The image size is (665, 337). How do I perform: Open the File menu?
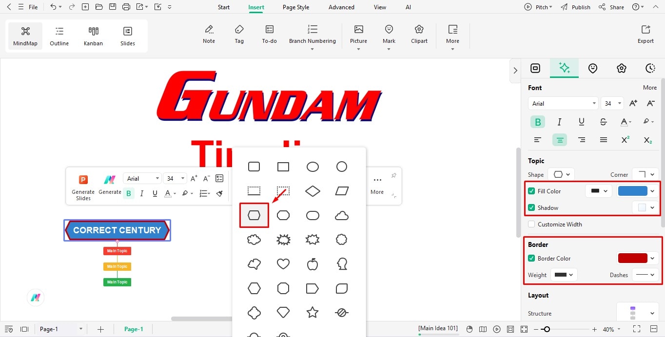coord(33,7)
